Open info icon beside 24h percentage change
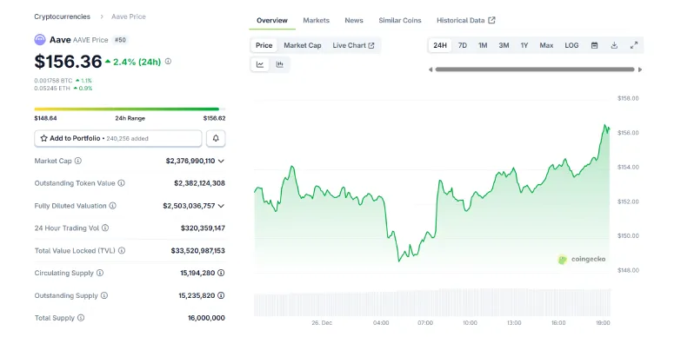 [168, 62]
